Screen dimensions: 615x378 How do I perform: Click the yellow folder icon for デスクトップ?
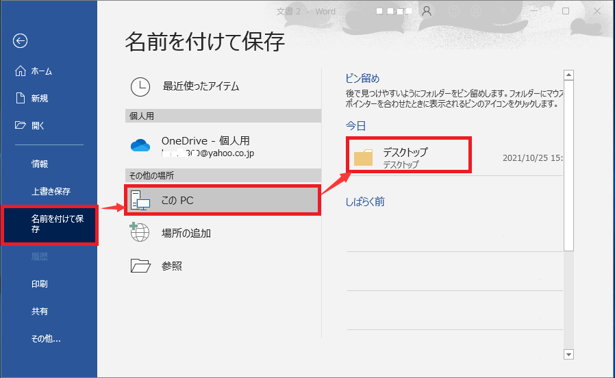click(363, 157)
